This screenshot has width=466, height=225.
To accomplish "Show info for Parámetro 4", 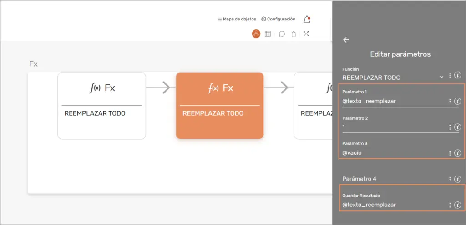I will (458, 179).
